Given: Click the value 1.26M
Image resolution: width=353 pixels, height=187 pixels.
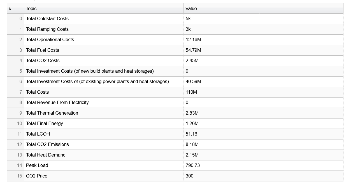Looking at the screenshot, I should [x=192, y=124].
